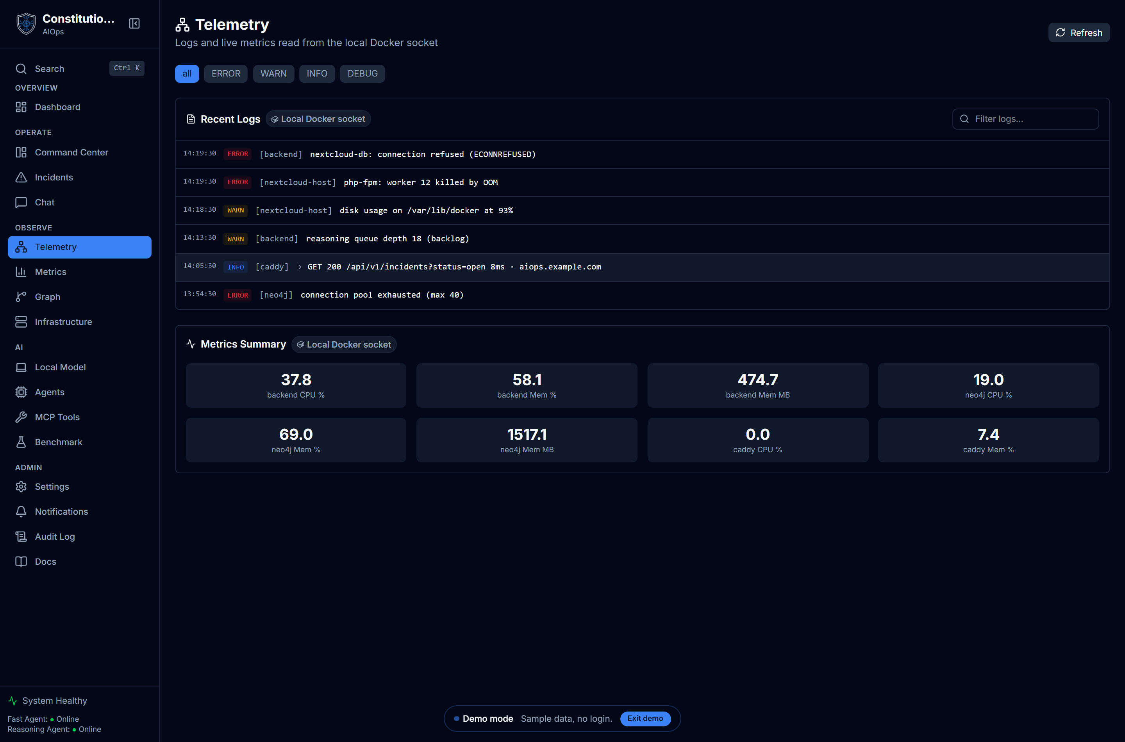Filter logs by DEBUG level
Viewport: 1125px width, 742px height.
pyautogui.click(x=362, y=74)
